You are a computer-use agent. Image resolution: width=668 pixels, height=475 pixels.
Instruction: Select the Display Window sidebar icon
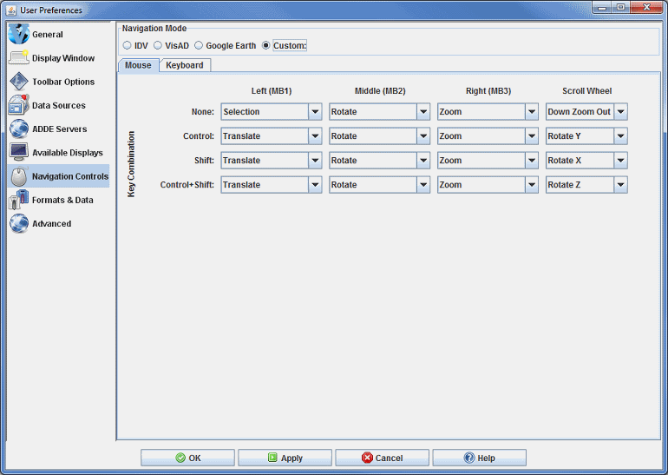coord(19,58)
